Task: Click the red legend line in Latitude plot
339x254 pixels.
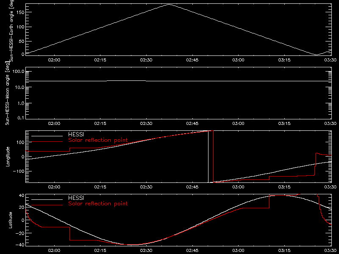Action: tap(47, 205)
